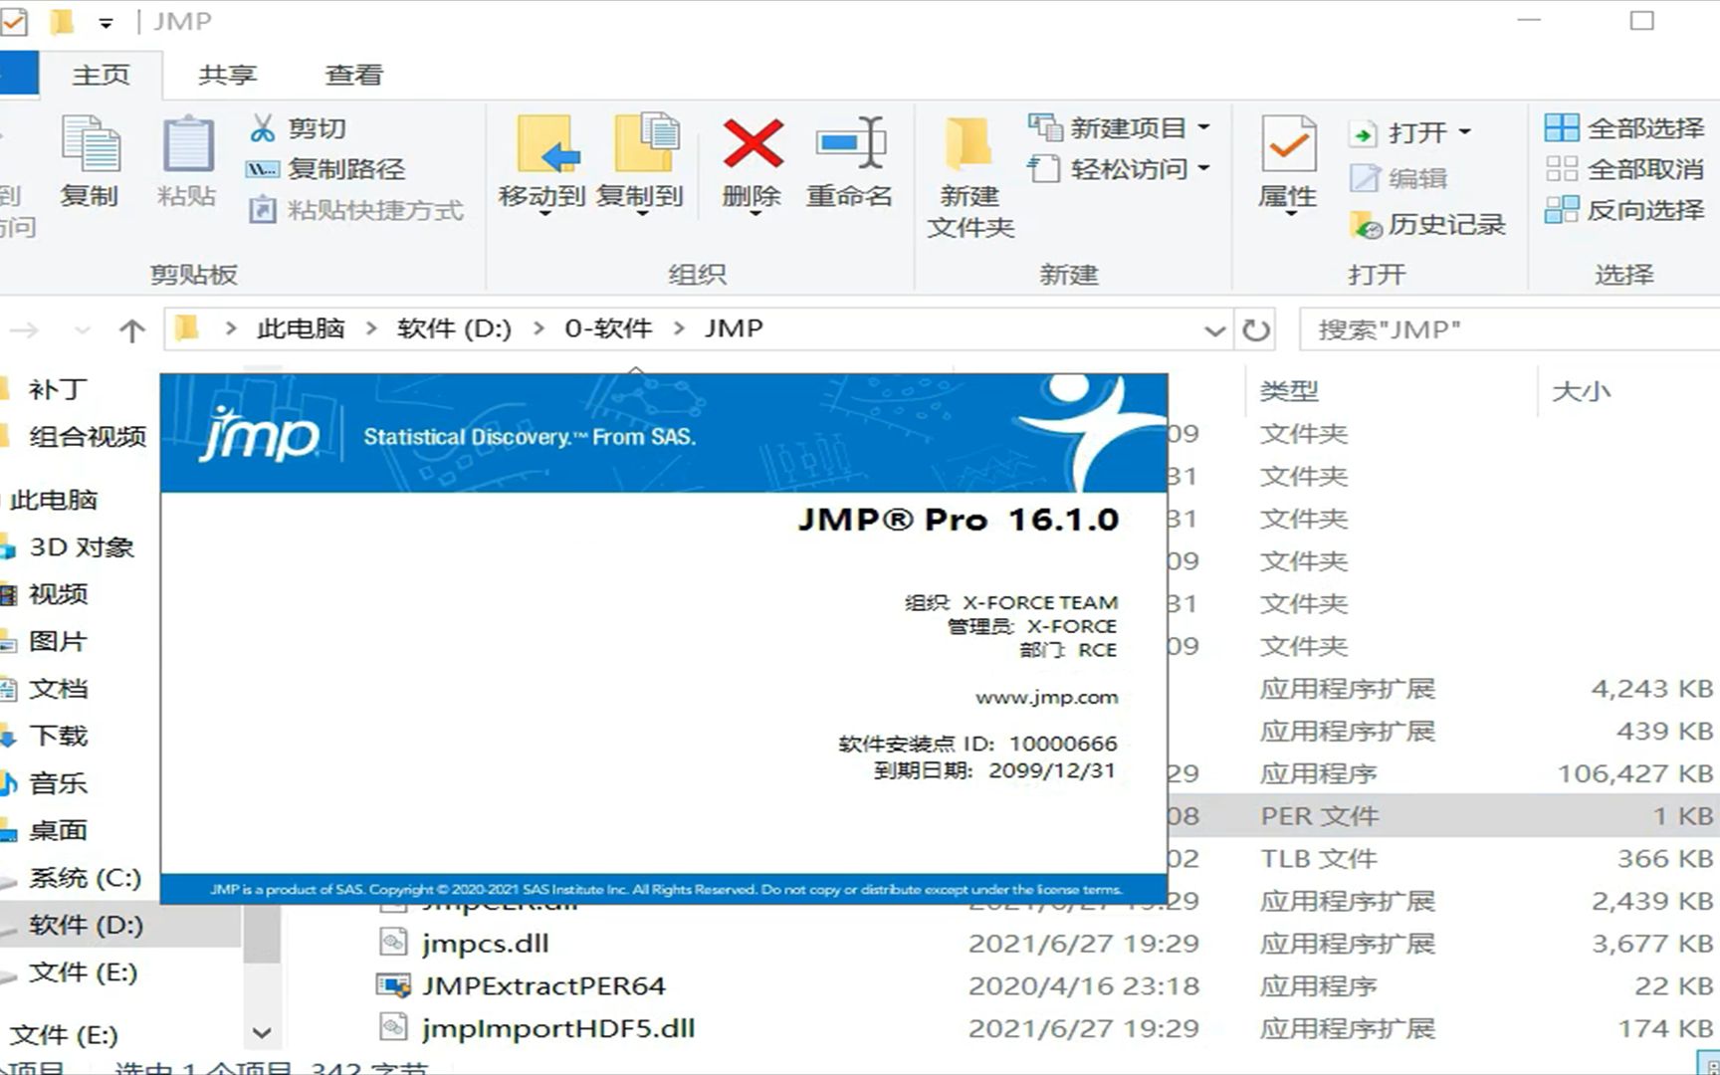Open the Move to (移动到) menu
Viewport: 1720px width, 1075px height.
point(542,164)
